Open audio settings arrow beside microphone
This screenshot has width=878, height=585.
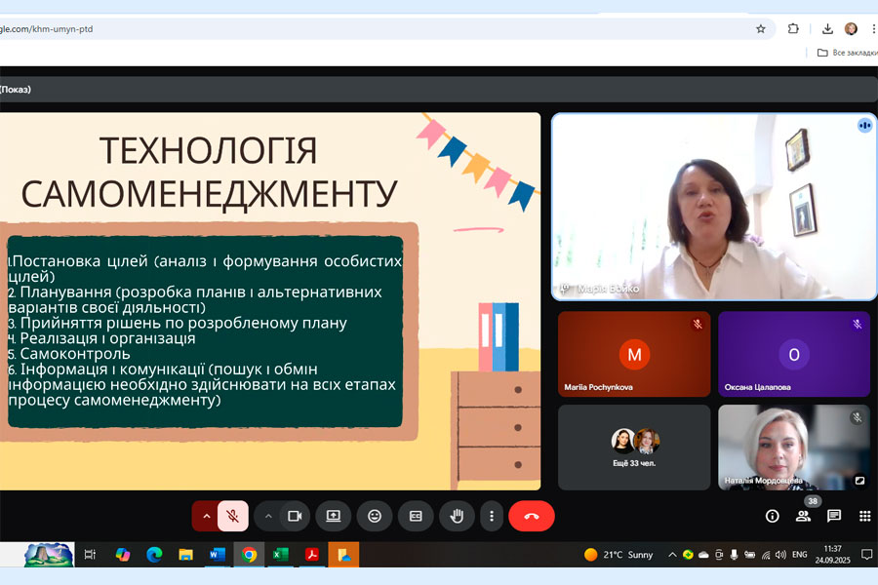(x=206, y=516)
